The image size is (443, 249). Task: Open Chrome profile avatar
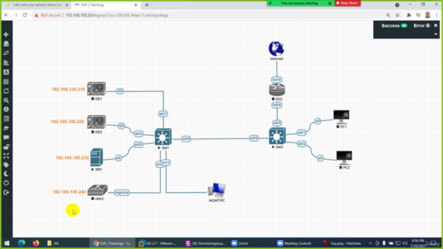pos(428,15)
